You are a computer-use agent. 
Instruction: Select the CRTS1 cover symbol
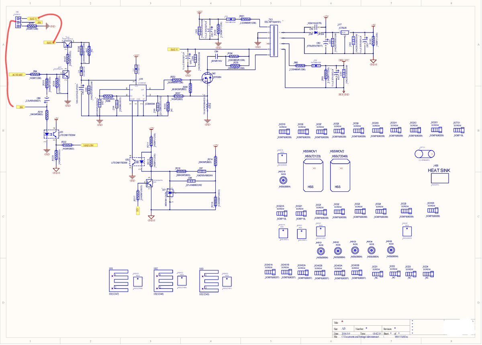(425, 154)
